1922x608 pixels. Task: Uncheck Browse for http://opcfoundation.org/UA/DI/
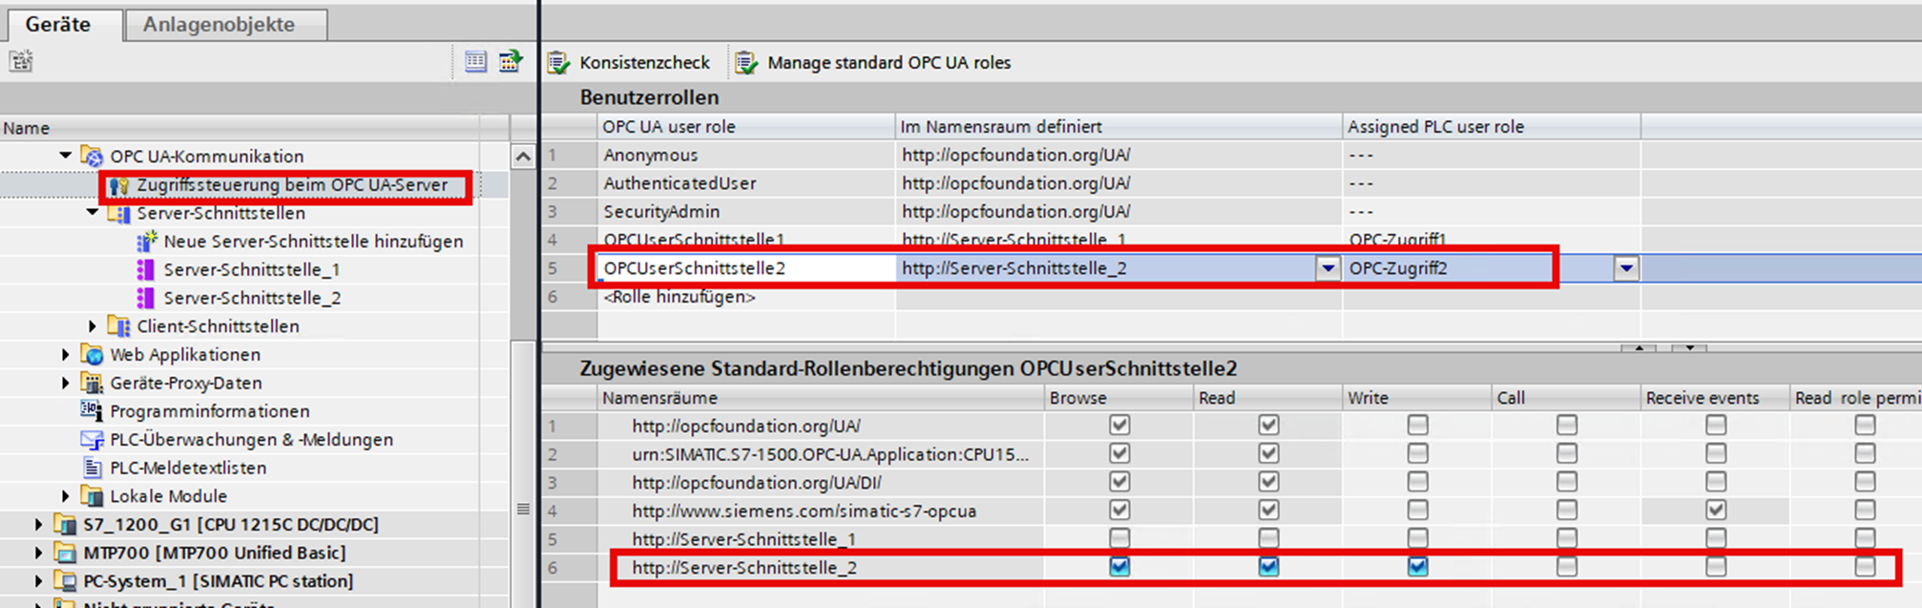pyautogui.click(x=1119, y=482)
